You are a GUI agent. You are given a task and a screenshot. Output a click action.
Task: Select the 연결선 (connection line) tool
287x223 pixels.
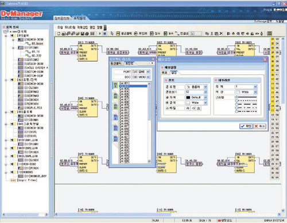[181, 34]
